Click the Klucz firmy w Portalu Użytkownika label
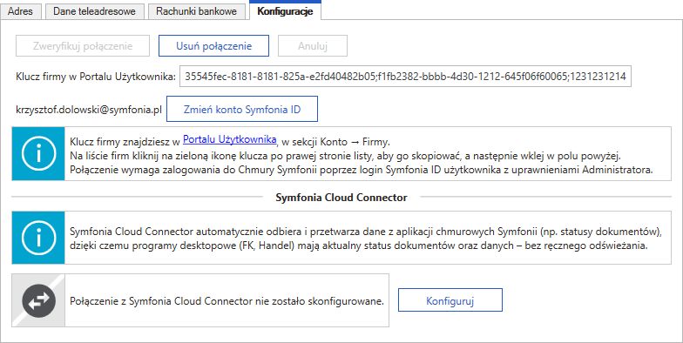 point(96,77)
